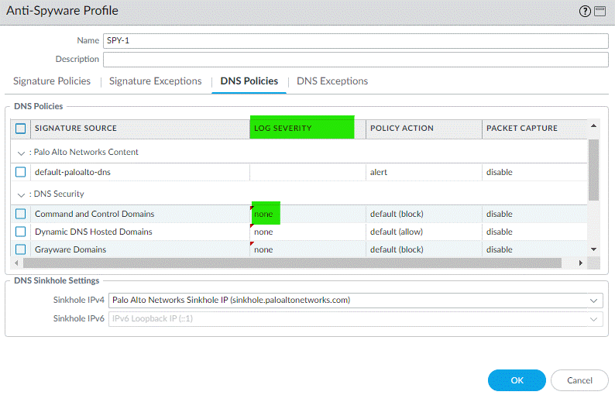Image resolution: width=615 pixels, height=402 pixels.
Task: Click the vertical scrollbar thumb in DNS table
Action: pos(593,170)
